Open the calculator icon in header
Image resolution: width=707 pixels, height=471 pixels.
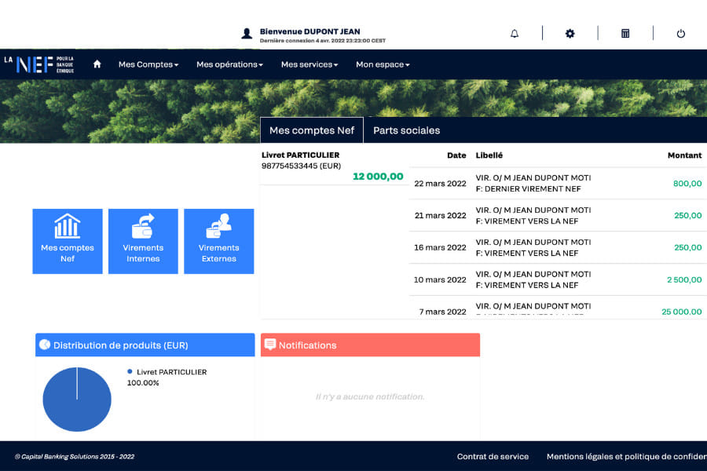tap(625, 33)
